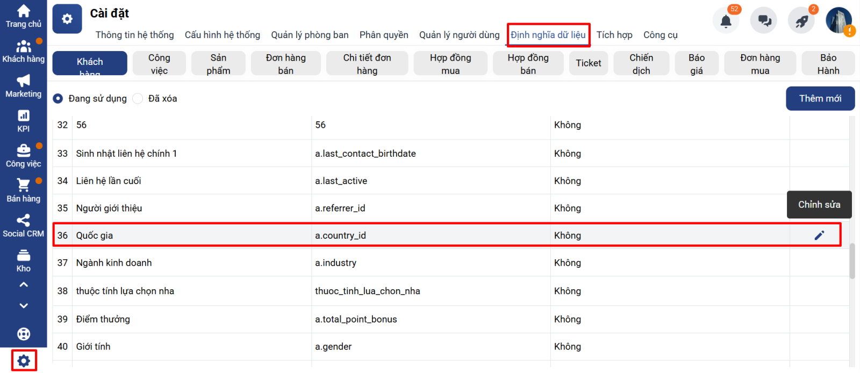Open the Social CRM share icon
860x373 pixels.
pos(24,220)
